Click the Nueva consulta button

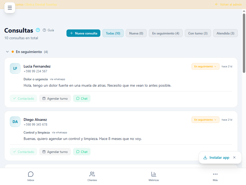point(83,33)
